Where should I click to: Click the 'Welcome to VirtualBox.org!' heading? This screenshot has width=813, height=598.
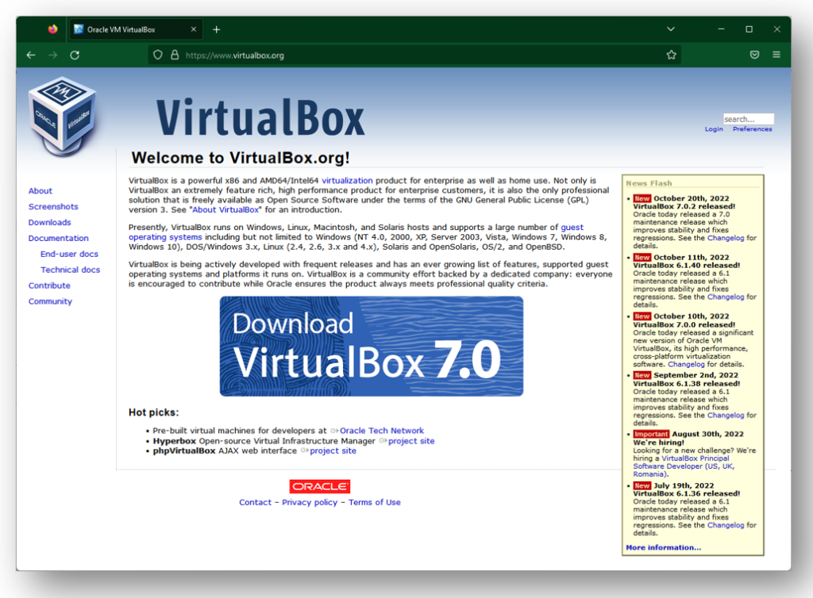click(241, 157)
